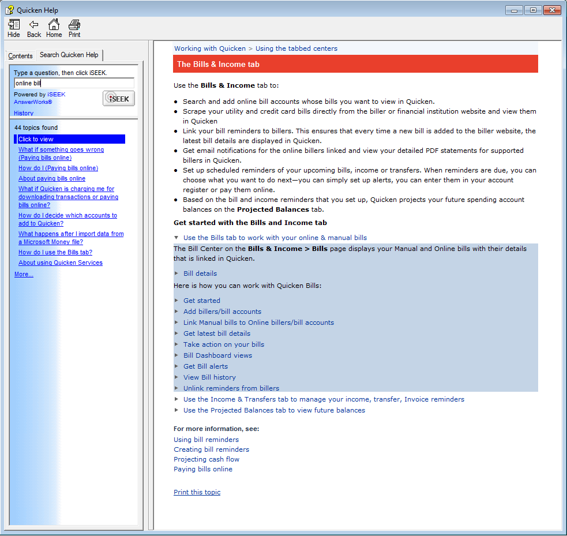This screenshot has width=567, height=536.
Task: Open the iSEEK AnswerWorks link
Action: coord(40,98)
